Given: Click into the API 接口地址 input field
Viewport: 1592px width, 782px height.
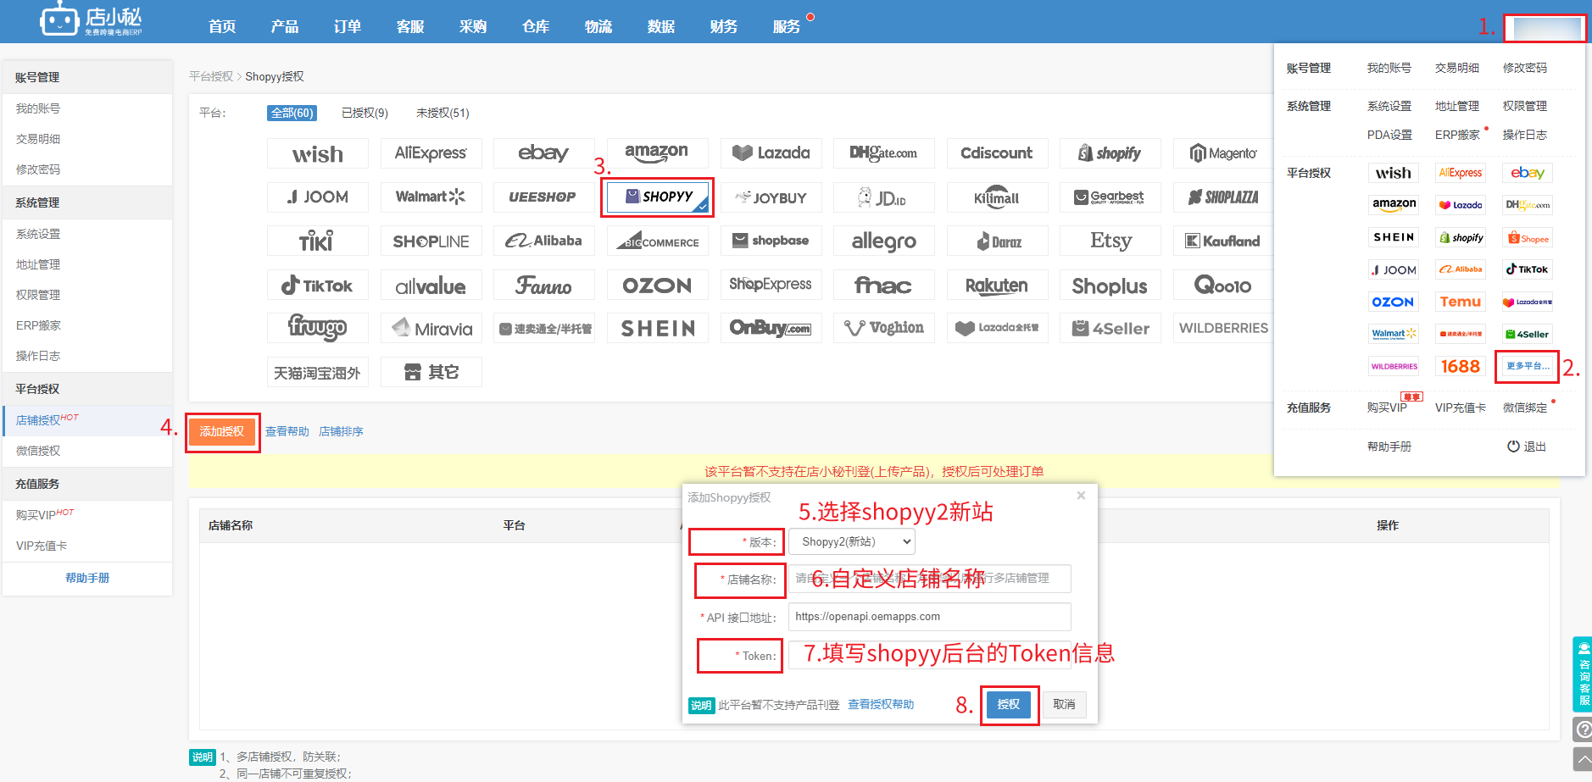Looking at the screenshot, I should click(x=930, y=617).
